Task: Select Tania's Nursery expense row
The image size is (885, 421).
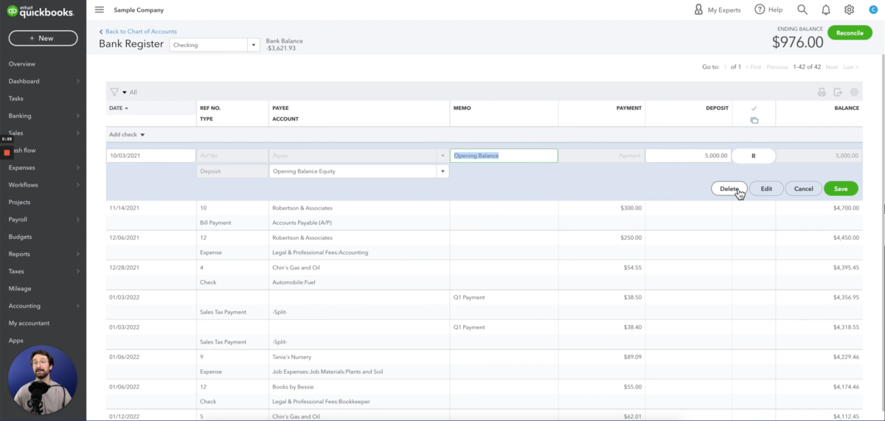Action: pos(483,364)
